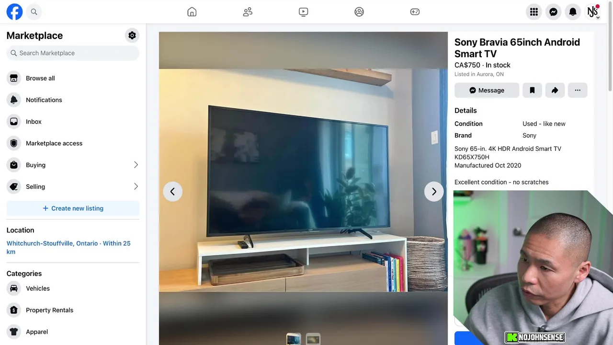Click the Buying bag icon
Screen dimensions: 613x345
tap(14, 165)
